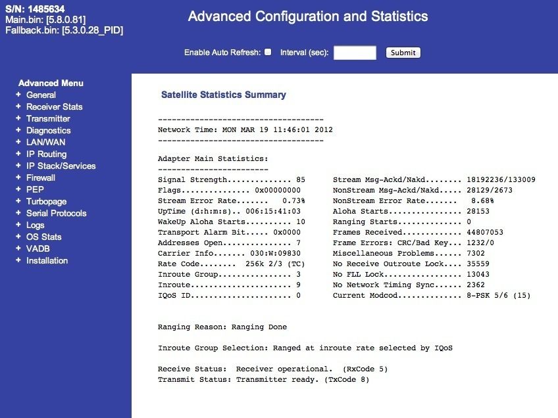Select Receiver Stats menu label
Viewport: 558px width, 418px height.
pyautogui.click(x=55, y=106)
